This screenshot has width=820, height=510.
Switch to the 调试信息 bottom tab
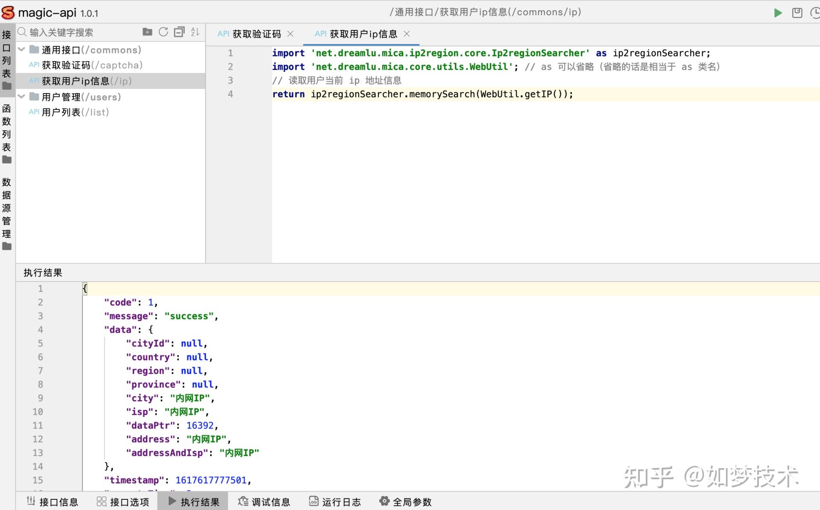265,501
